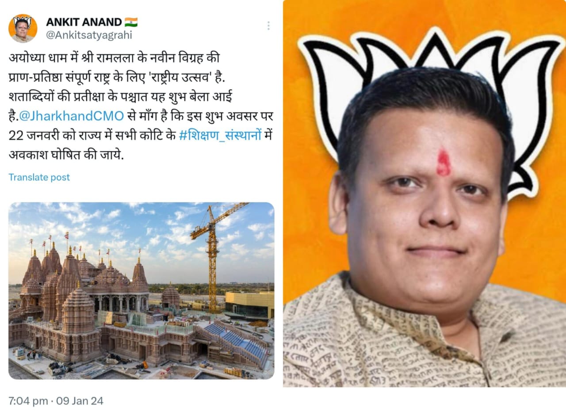The height and width of the screenshot is (415, 566).
Task: Click the ANKIT ANAND display name
Action: [84, 22]
